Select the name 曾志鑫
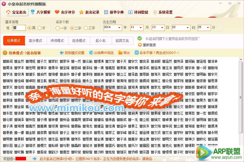The width and height of the screenshot is (244, 162). [213, 120]
